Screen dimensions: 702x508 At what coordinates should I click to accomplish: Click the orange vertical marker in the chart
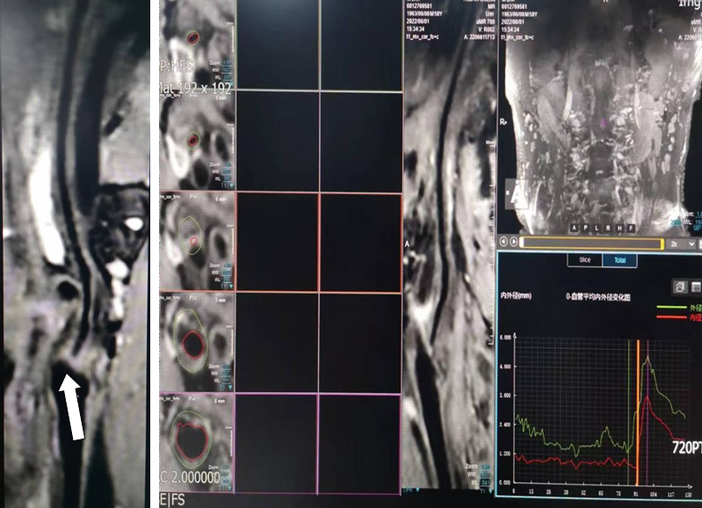[x=638, y=404]
